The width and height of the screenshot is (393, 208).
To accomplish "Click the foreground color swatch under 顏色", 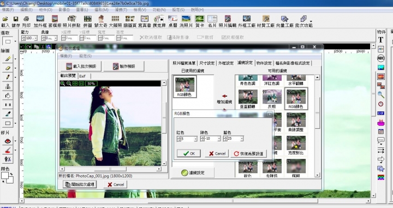I will (x=5, y=175).
